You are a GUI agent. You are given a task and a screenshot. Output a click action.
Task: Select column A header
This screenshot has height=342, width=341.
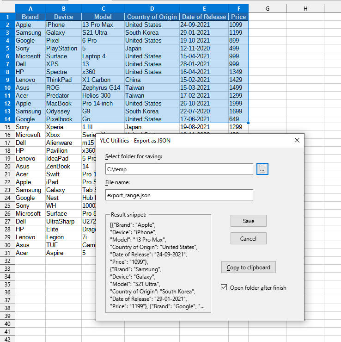point(30,8)
